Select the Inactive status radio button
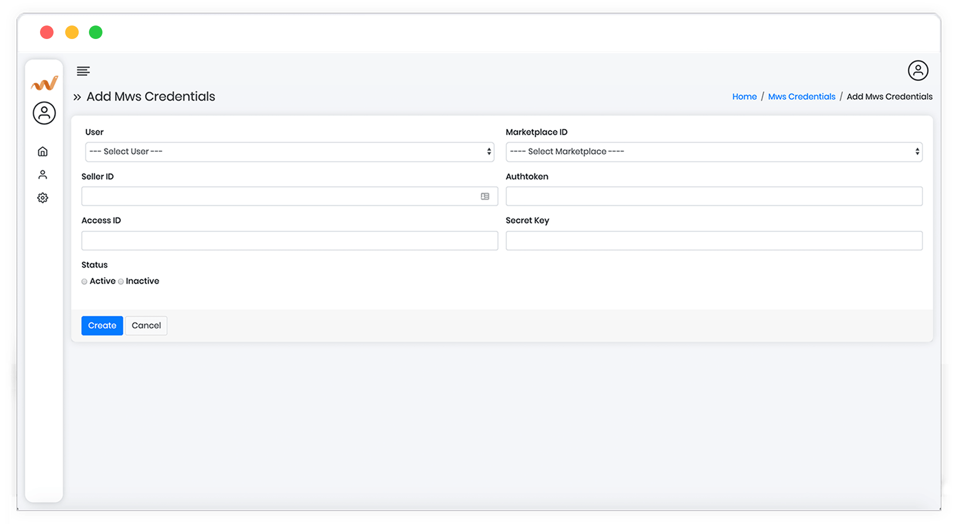The image size is (957, 524). pos(121,282)
